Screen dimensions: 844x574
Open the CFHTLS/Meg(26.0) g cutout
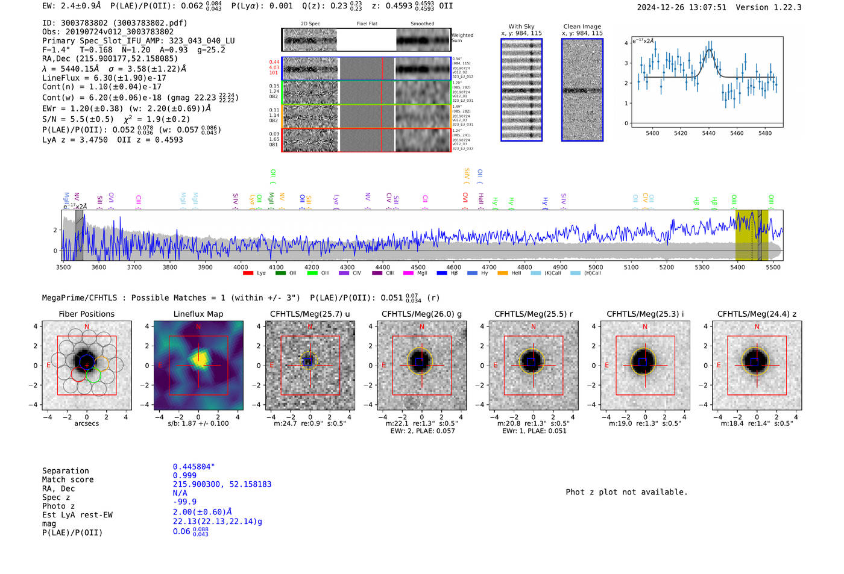pyautogui.click(x=422, y=366)
